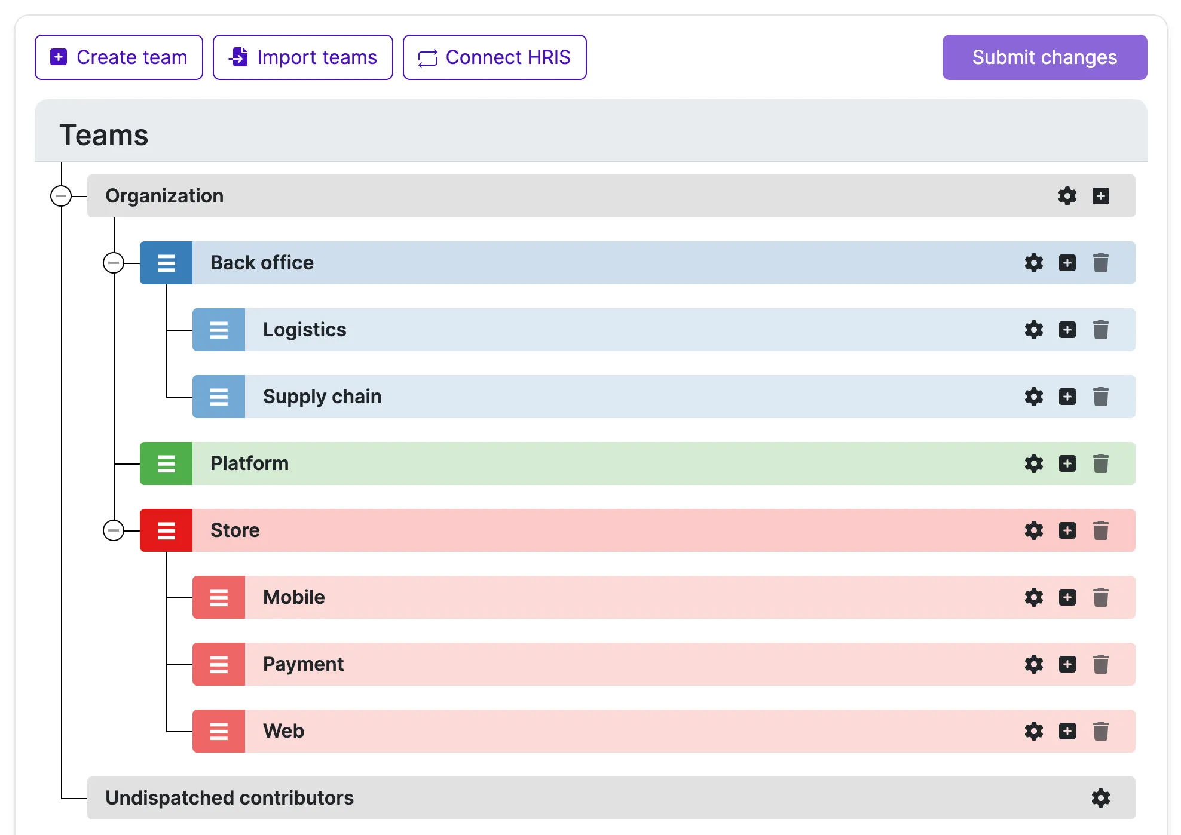Add sub-team to Back office
Image resolution: width=1181 pixels, height=835 pixels.
point(1067,263)
